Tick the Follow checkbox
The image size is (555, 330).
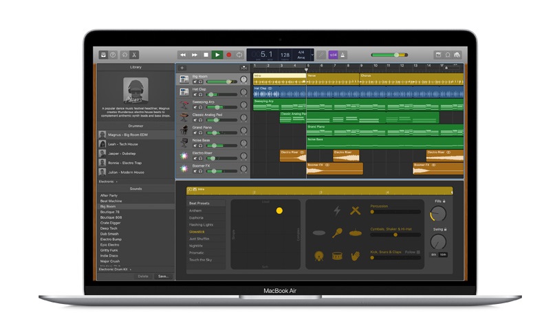coord(417,252)
